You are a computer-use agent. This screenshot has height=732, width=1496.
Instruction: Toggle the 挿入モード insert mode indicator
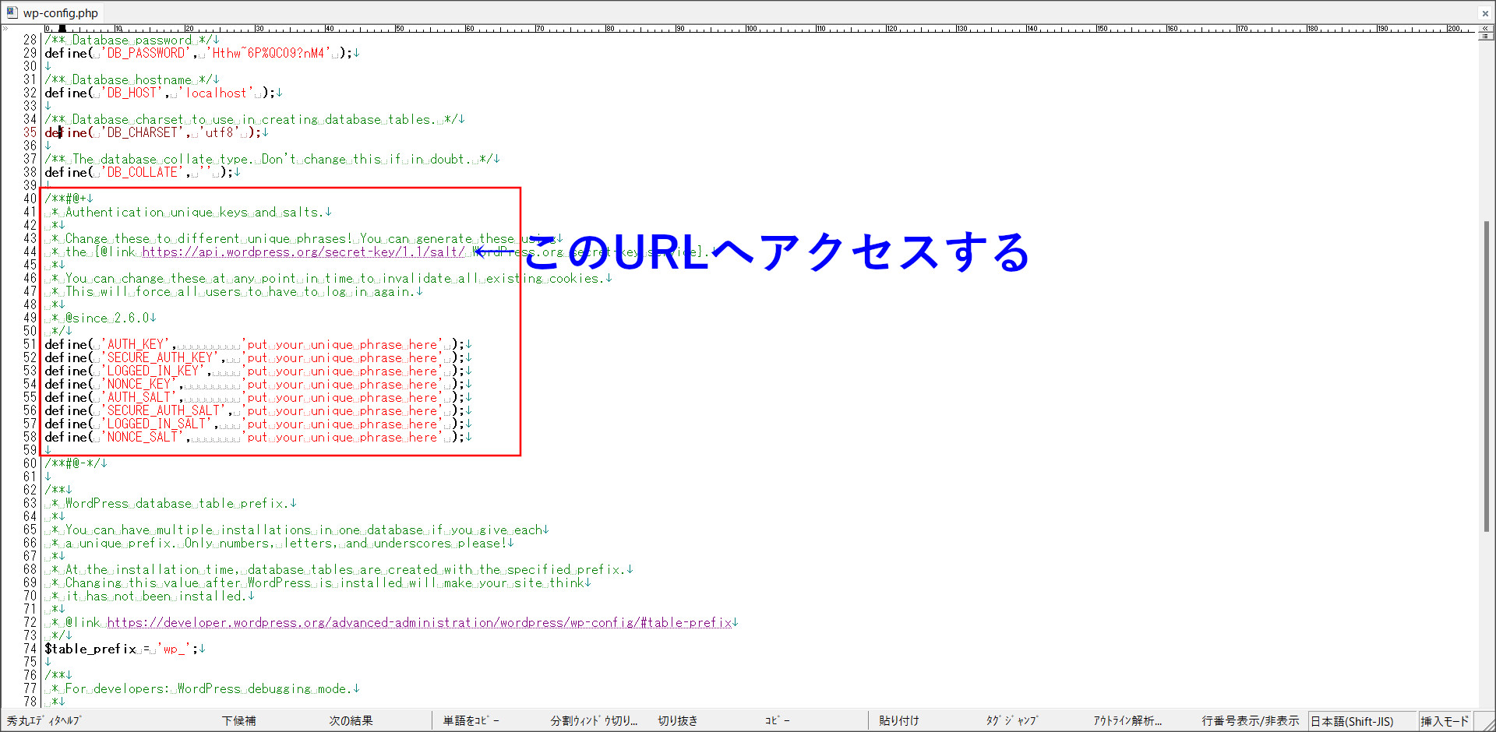pyautogui.click(x=1444, y=722)
